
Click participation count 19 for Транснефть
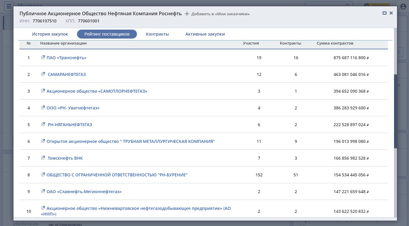point(259,58)
